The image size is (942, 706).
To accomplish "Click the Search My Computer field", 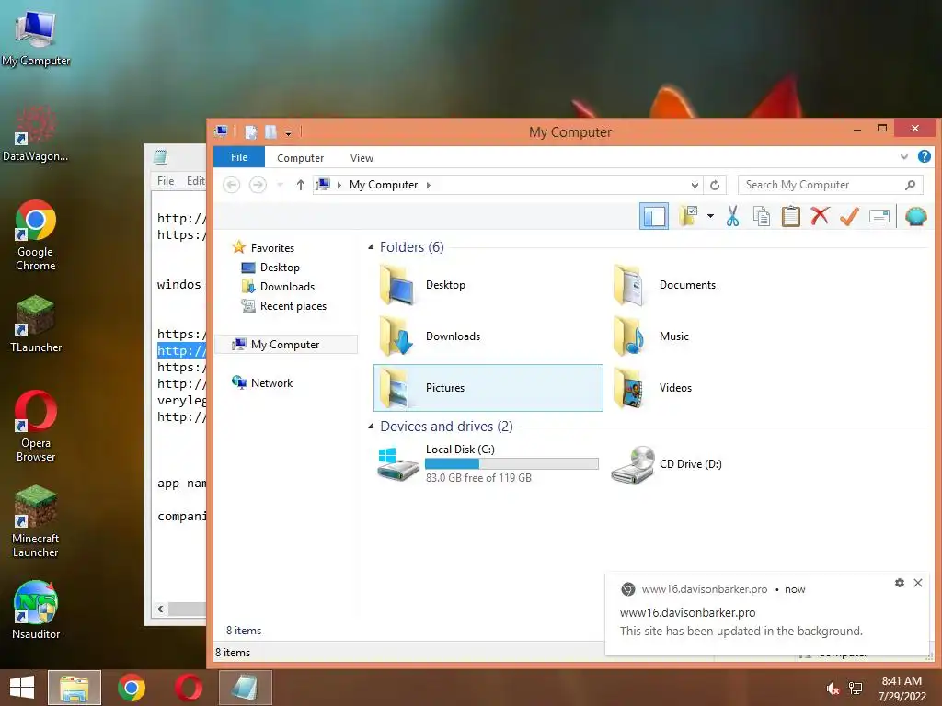I will tap(830, 185).
